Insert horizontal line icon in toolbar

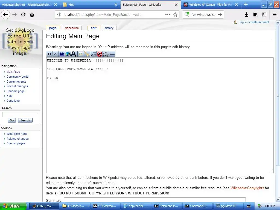[x=112, y=54]
